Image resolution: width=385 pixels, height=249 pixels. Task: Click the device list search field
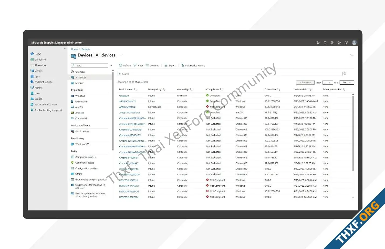[x=230, y=74]
